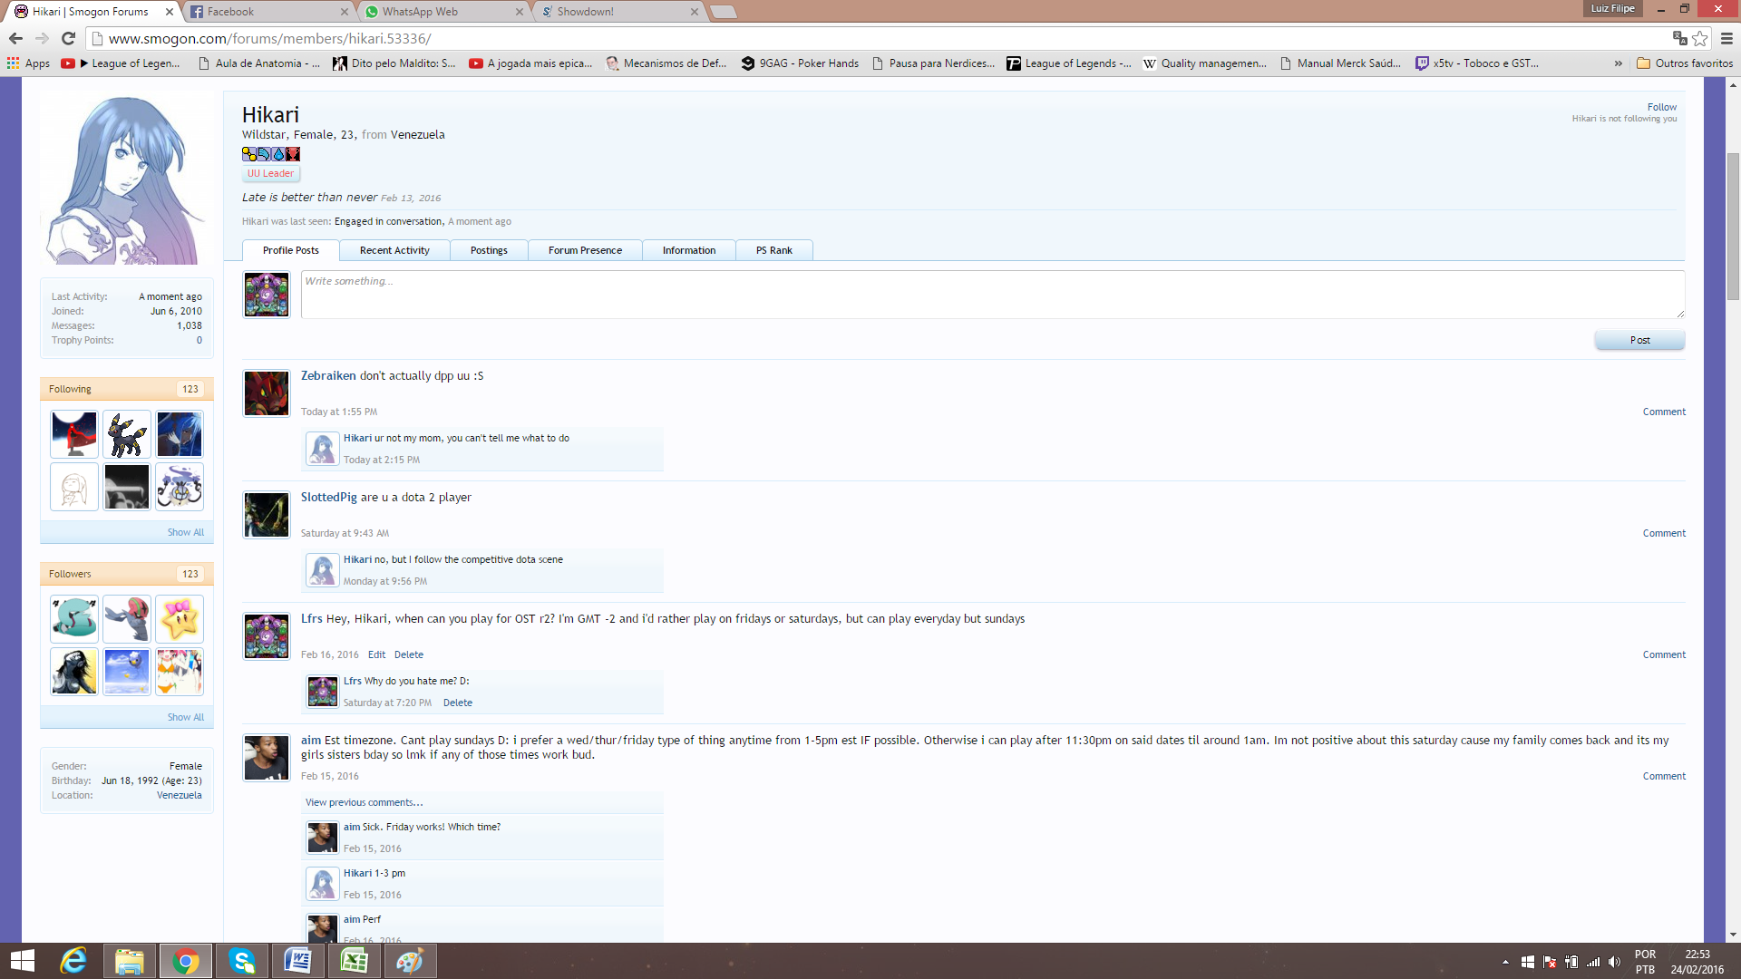Click Show All under Following

tap(185, 532)
